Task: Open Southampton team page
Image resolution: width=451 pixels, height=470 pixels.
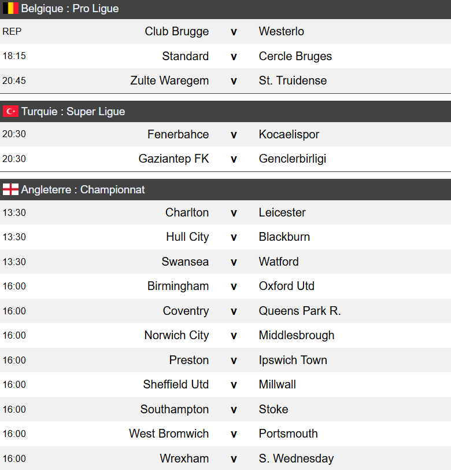Action: coord(175,409)
